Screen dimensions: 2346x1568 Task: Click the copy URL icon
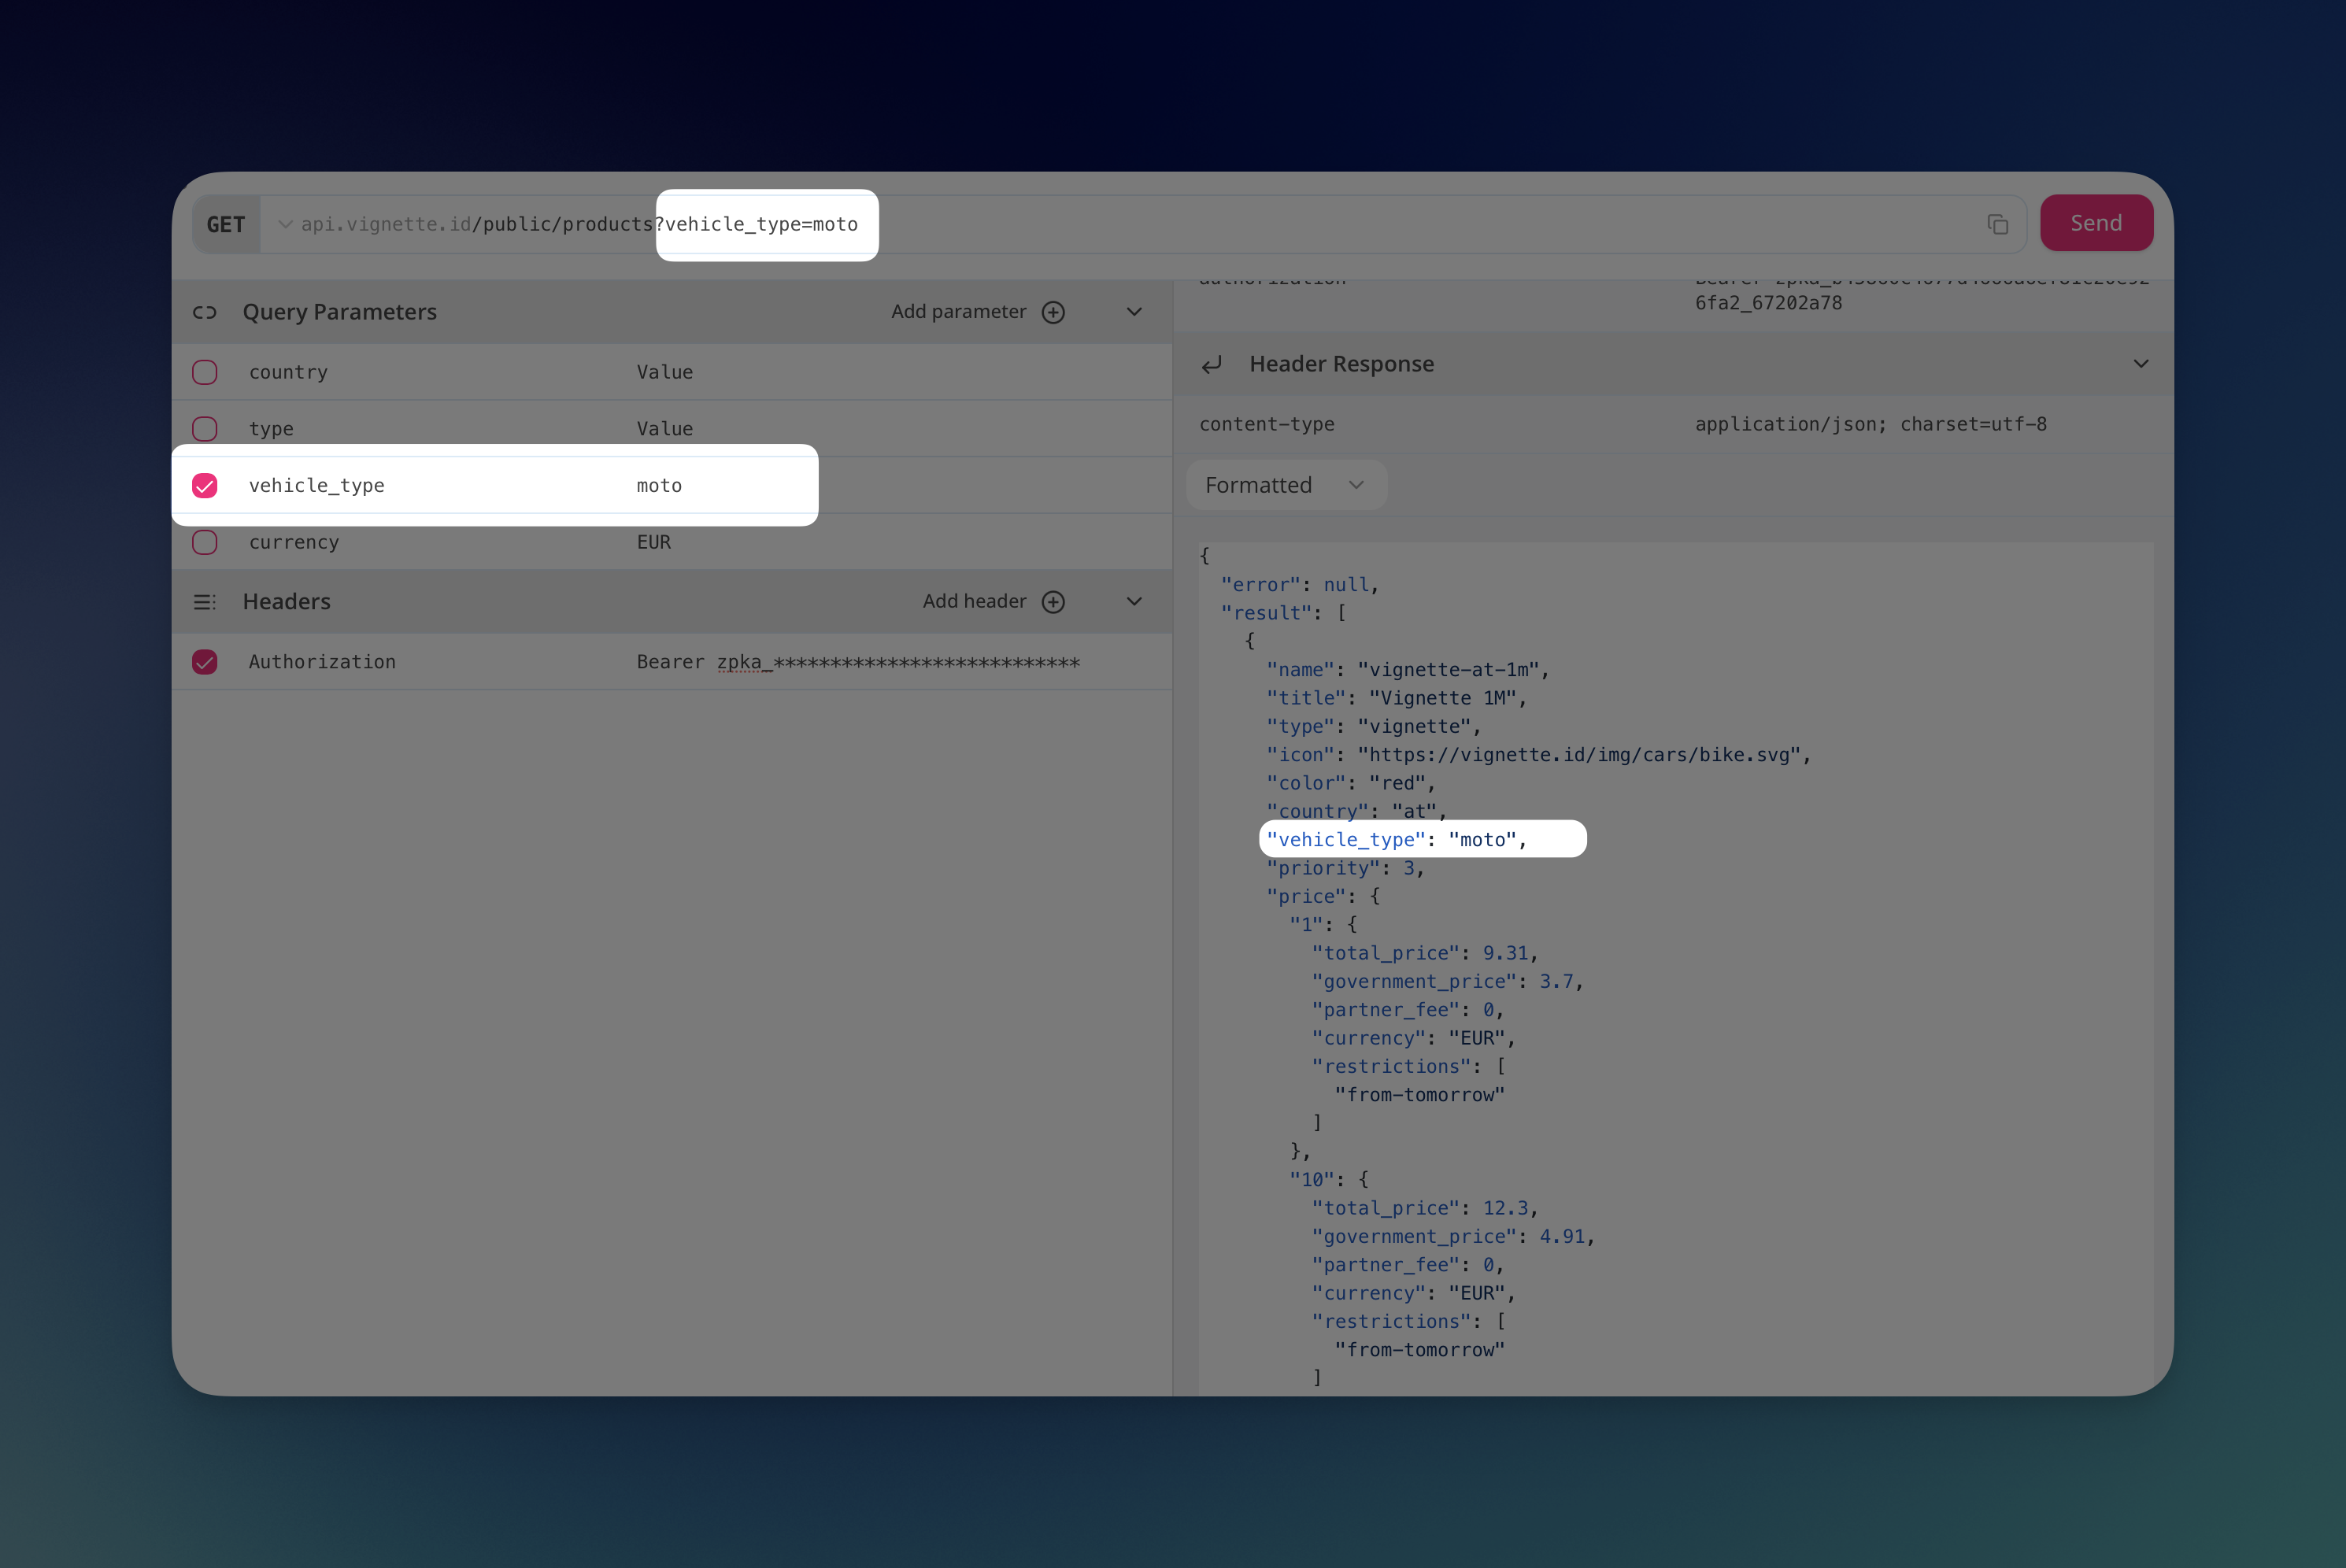click(1997, 224)
